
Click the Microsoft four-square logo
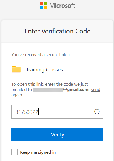[x=43, y=6]
